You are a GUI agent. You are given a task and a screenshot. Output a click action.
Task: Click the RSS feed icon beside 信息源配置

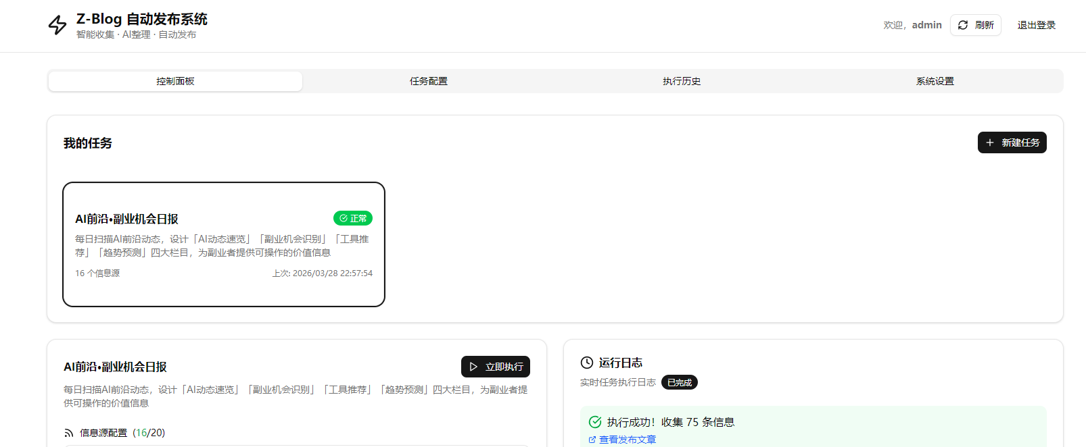pos(69,433)
